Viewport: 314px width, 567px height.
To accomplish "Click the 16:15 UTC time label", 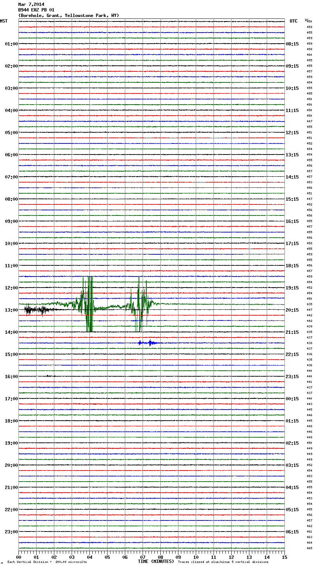I will coord(292,221).
